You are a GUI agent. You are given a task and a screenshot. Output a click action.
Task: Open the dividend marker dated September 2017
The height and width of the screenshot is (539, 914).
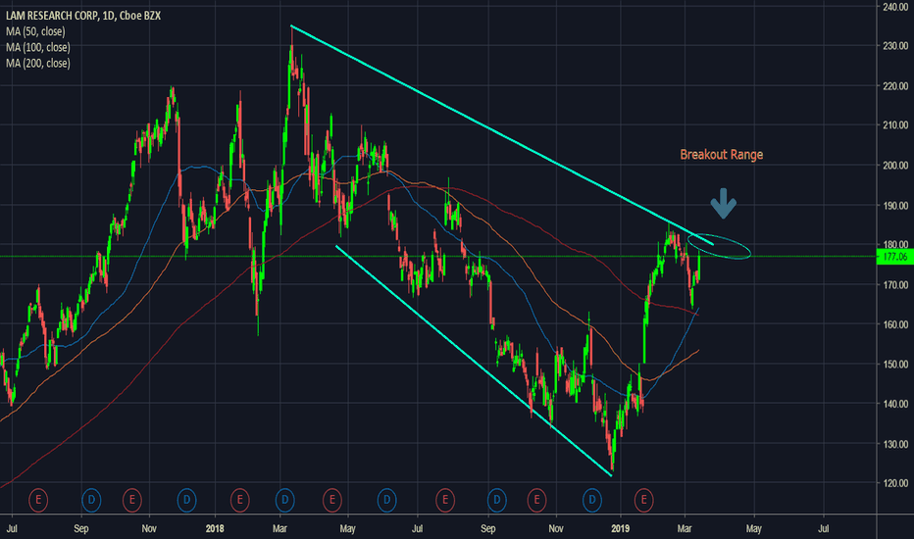[91, 500]
